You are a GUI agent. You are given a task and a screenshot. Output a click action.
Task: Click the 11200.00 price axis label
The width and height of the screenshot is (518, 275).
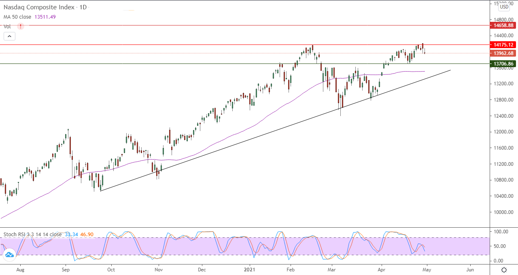(504, 164)
